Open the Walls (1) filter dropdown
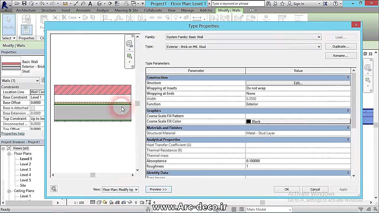 [20, 80]
